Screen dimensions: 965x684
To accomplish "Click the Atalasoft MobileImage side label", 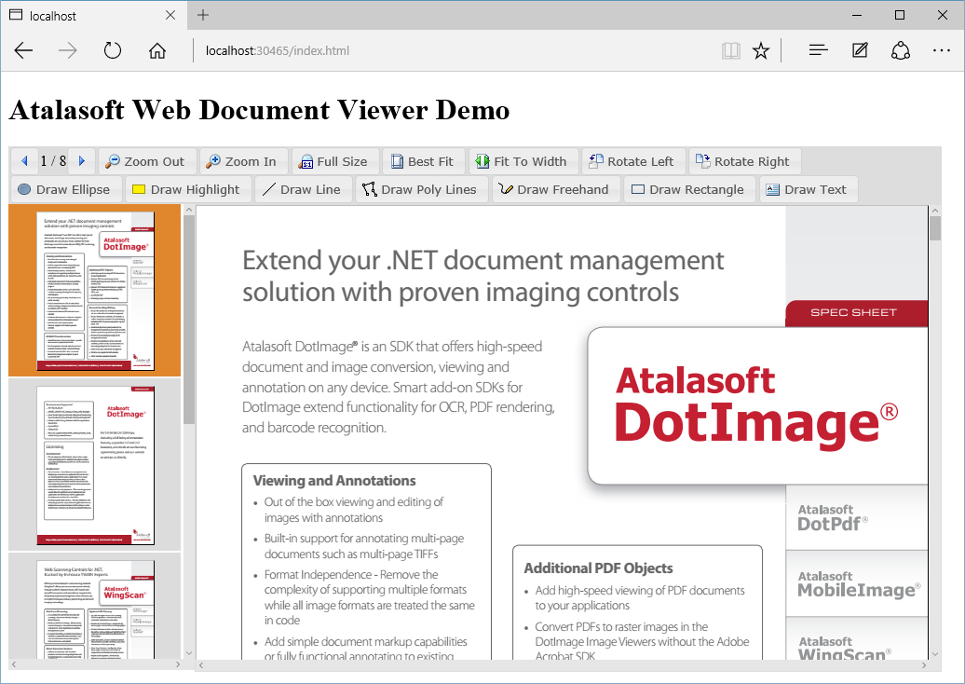I will (x=859, y=584).
